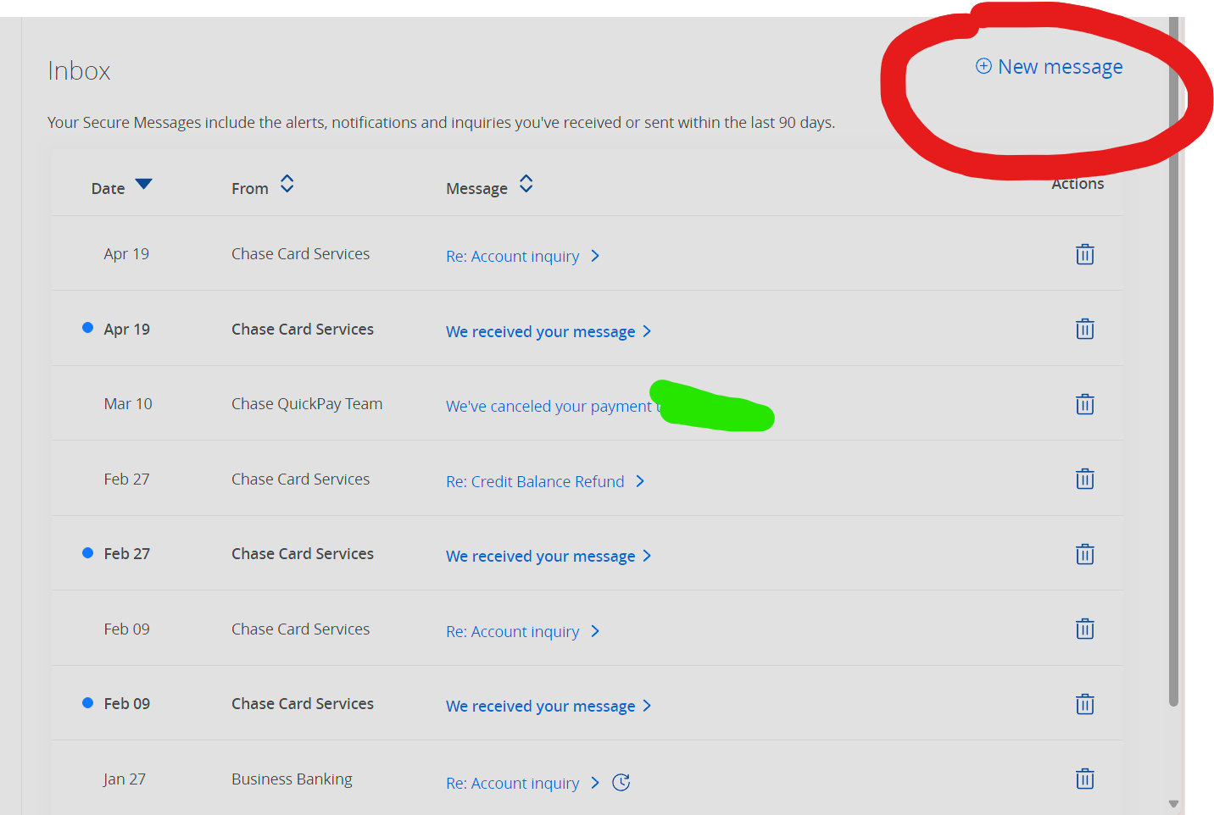The image size is (1214, 815).
Task: Delete the Apr 19 Re: Account inquiry message
Action: pos(1084,254)
